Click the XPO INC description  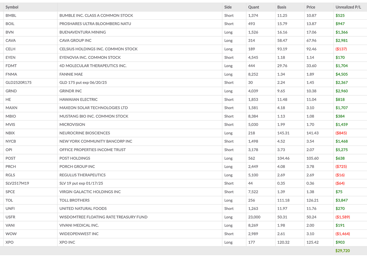[x=67, y=242]
